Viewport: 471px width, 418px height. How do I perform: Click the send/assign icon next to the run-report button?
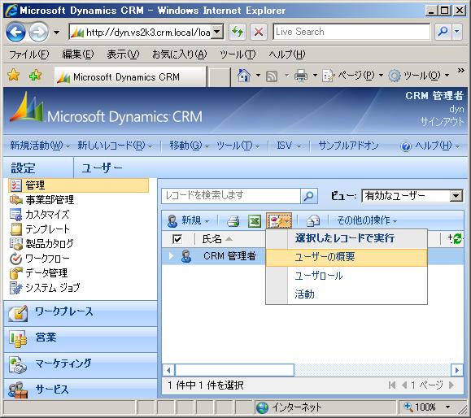312,221
